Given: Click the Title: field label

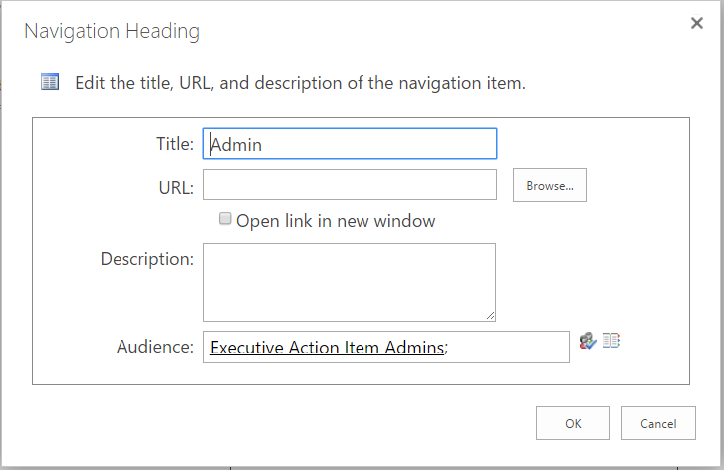Looking at the screenshot, I should tap(175, 144).
